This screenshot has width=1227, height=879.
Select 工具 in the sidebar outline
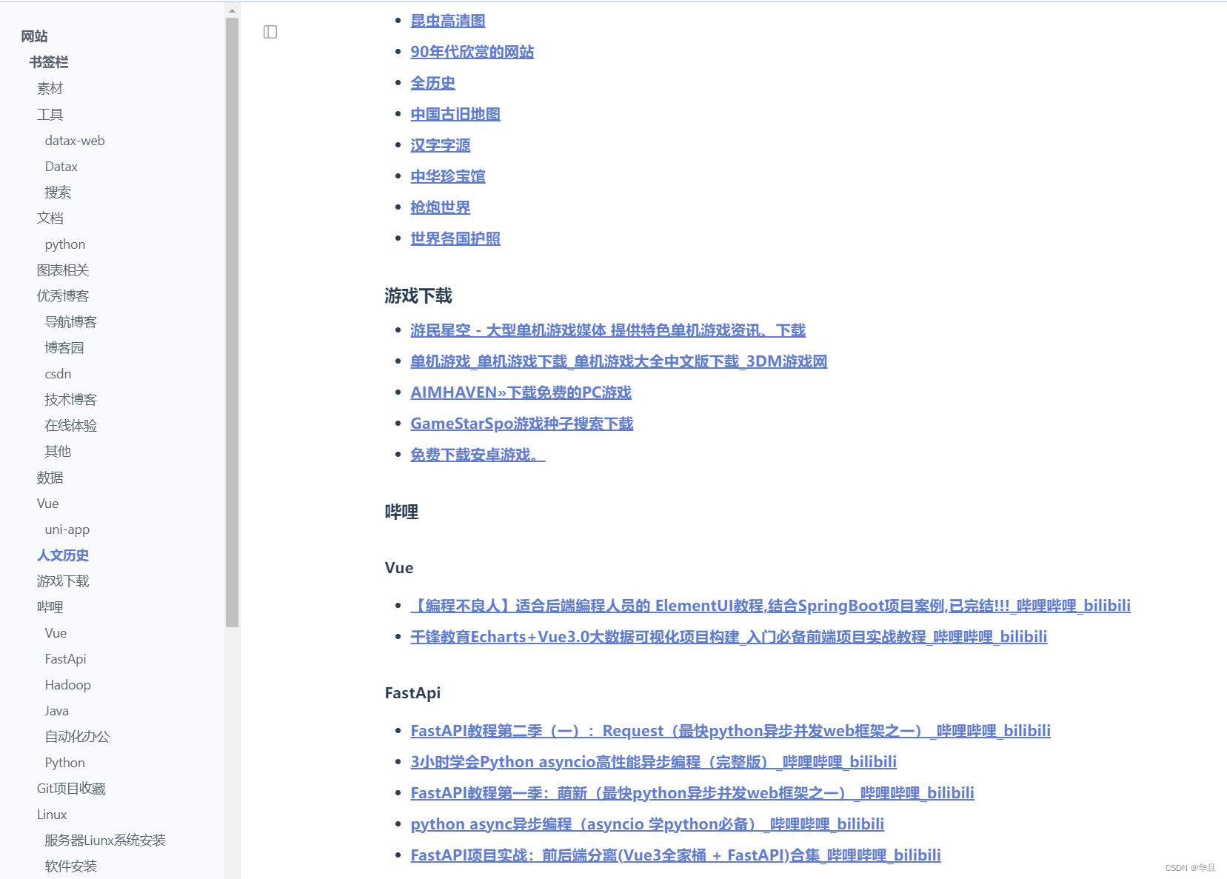[x=50, y=114]
